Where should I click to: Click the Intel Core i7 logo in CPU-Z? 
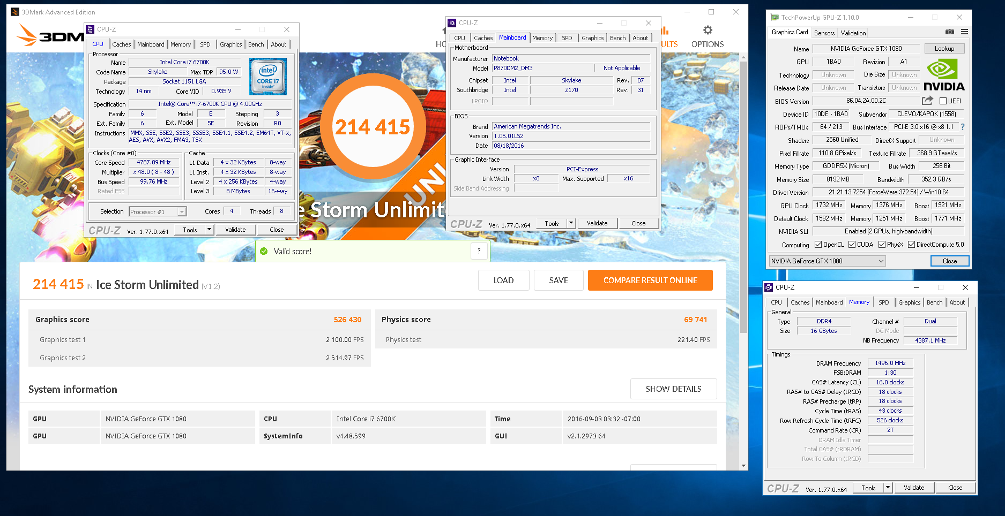tap(268, 77)
